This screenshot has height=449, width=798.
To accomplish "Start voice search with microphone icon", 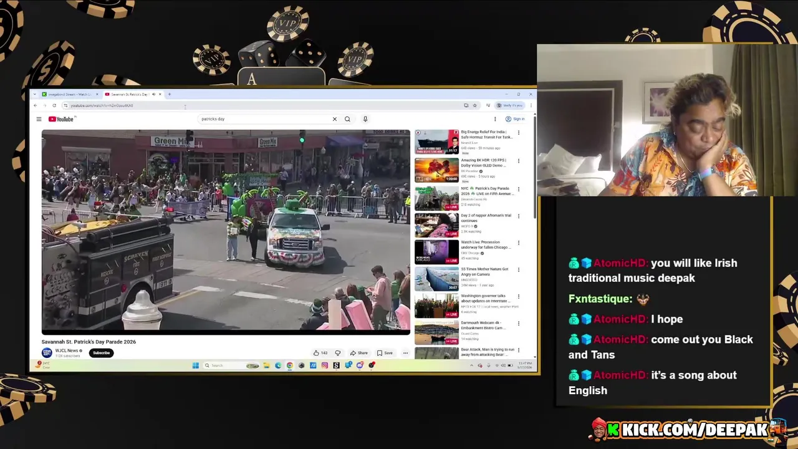I will tap(365, 118).
